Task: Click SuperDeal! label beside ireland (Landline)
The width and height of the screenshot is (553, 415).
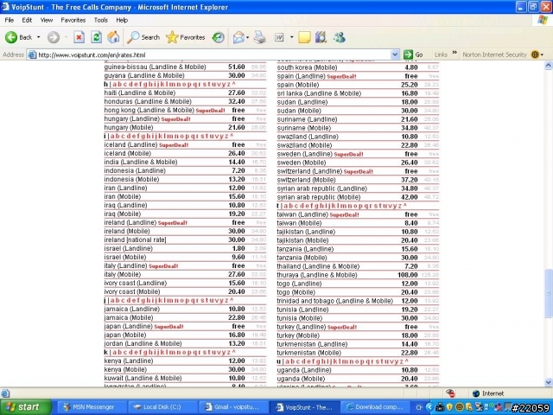Action: (x=173, y=223)
